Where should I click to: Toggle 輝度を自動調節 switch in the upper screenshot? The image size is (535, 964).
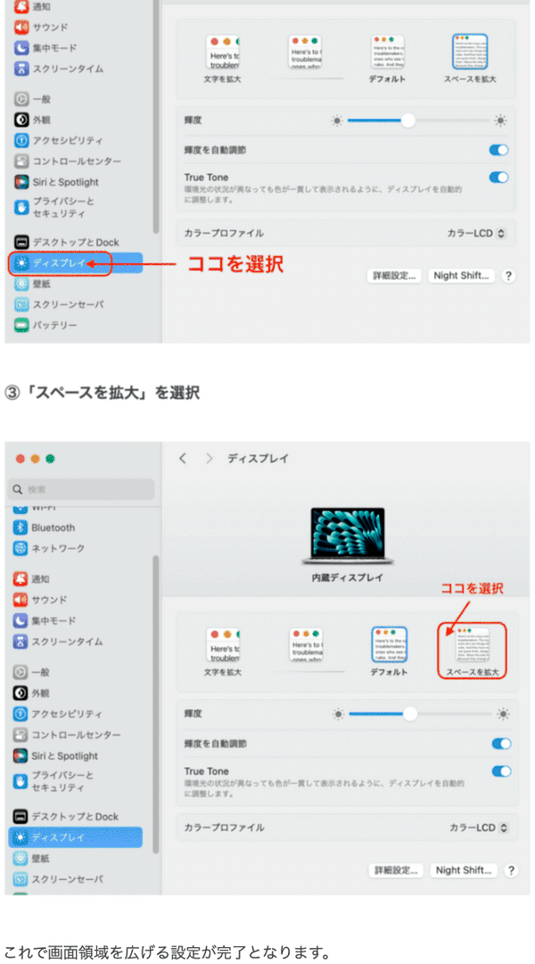pos(498,150)
